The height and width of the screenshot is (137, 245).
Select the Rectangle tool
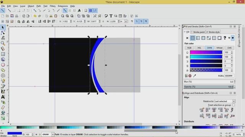(3, 54)
